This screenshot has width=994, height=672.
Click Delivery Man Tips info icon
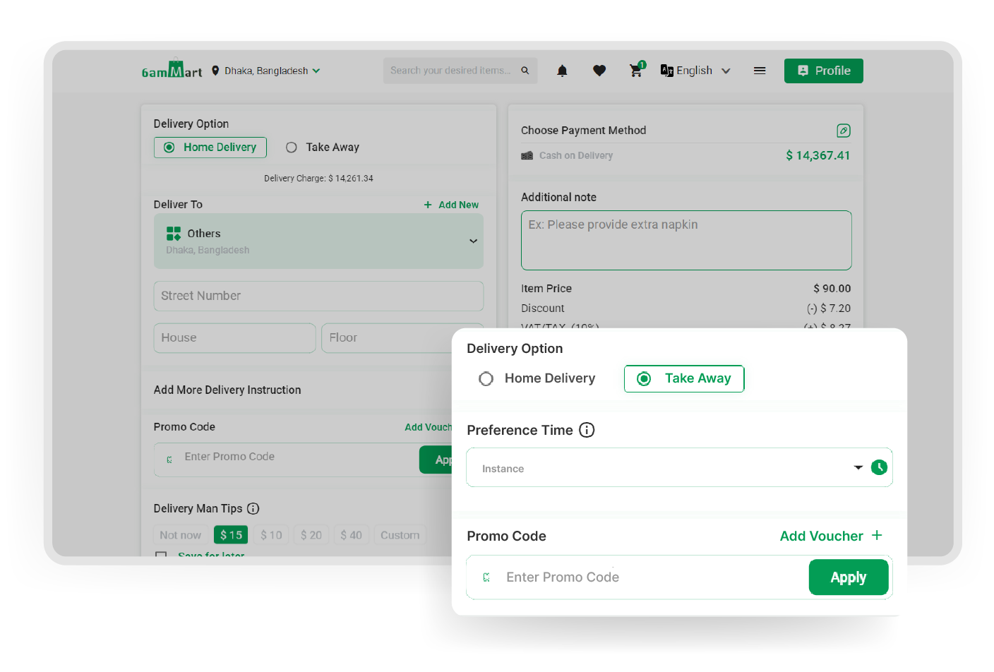253,508
